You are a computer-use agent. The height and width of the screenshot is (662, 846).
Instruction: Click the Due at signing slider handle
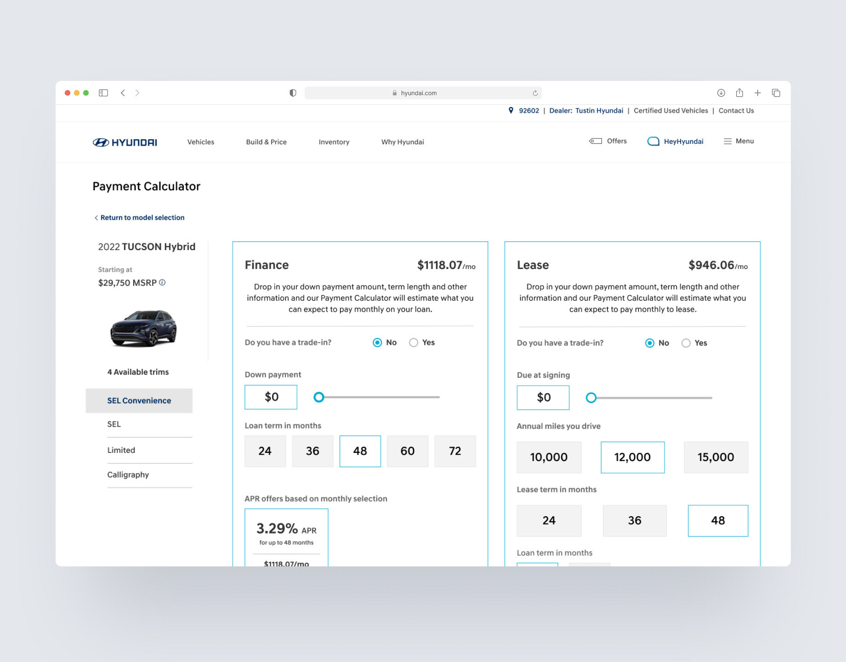(x=591, y=398)
